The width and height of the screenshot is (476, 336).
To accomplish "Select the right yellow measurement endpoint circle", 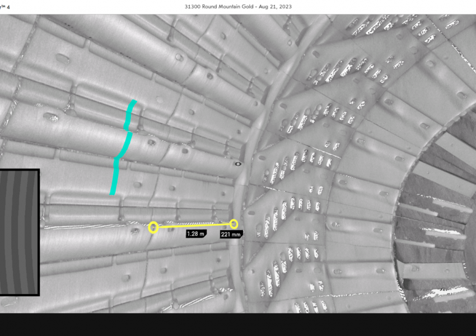I will click(x=234, y=224).
